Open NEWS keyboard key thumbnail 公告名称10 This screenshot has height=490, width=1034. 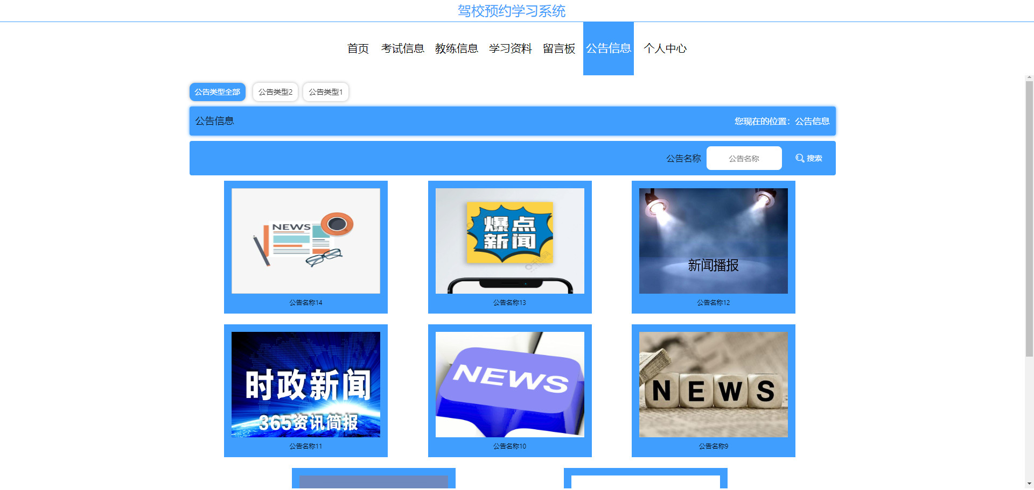(x=510, y=385)
